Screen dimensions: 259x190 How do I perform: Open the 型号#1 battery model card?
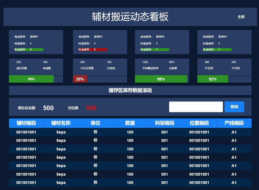(36, 42)
